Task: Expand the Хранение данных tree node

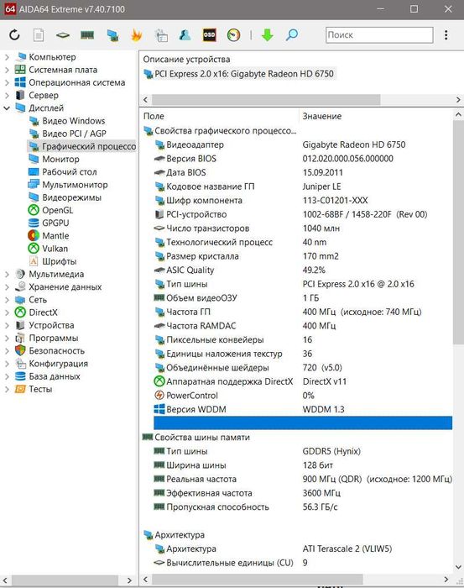Action: 7,287
